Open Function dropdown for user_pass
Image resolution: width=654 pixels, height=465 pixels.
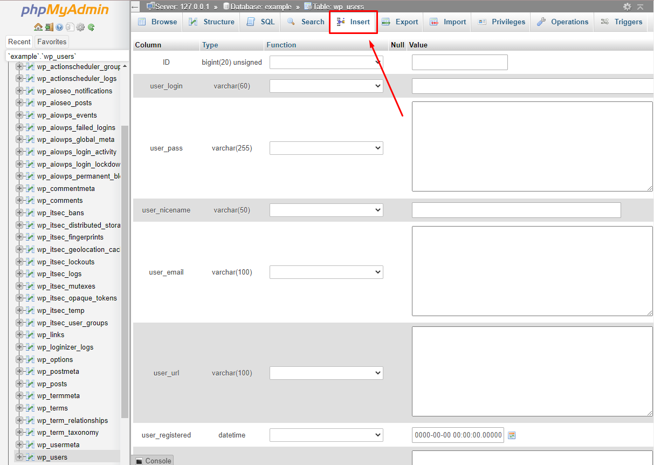pos(326,148)
